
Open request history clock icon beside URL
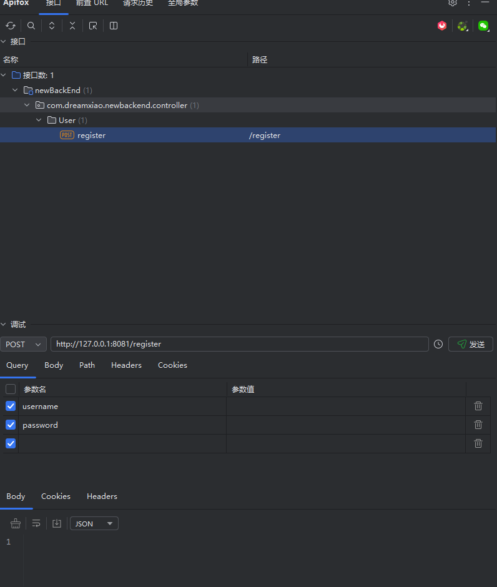438,344
